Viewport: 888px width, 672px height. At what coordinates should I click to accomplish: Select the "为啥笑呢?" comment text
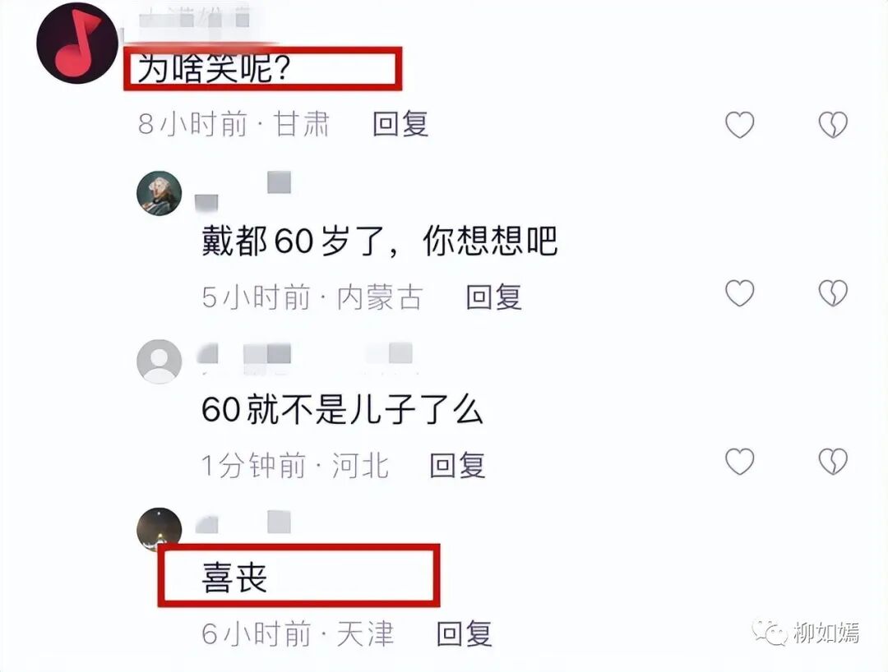pyautogui.click(x=214, y=69)
